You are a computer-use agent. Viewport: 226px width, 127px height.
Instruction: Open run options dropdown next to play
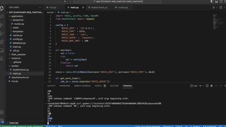coord(216,7)
